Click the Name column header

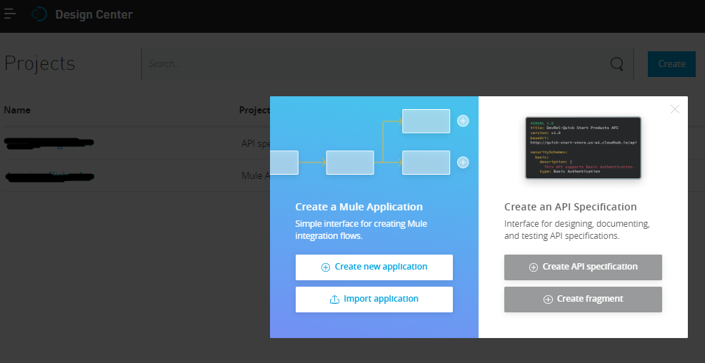tap(17, 110)
